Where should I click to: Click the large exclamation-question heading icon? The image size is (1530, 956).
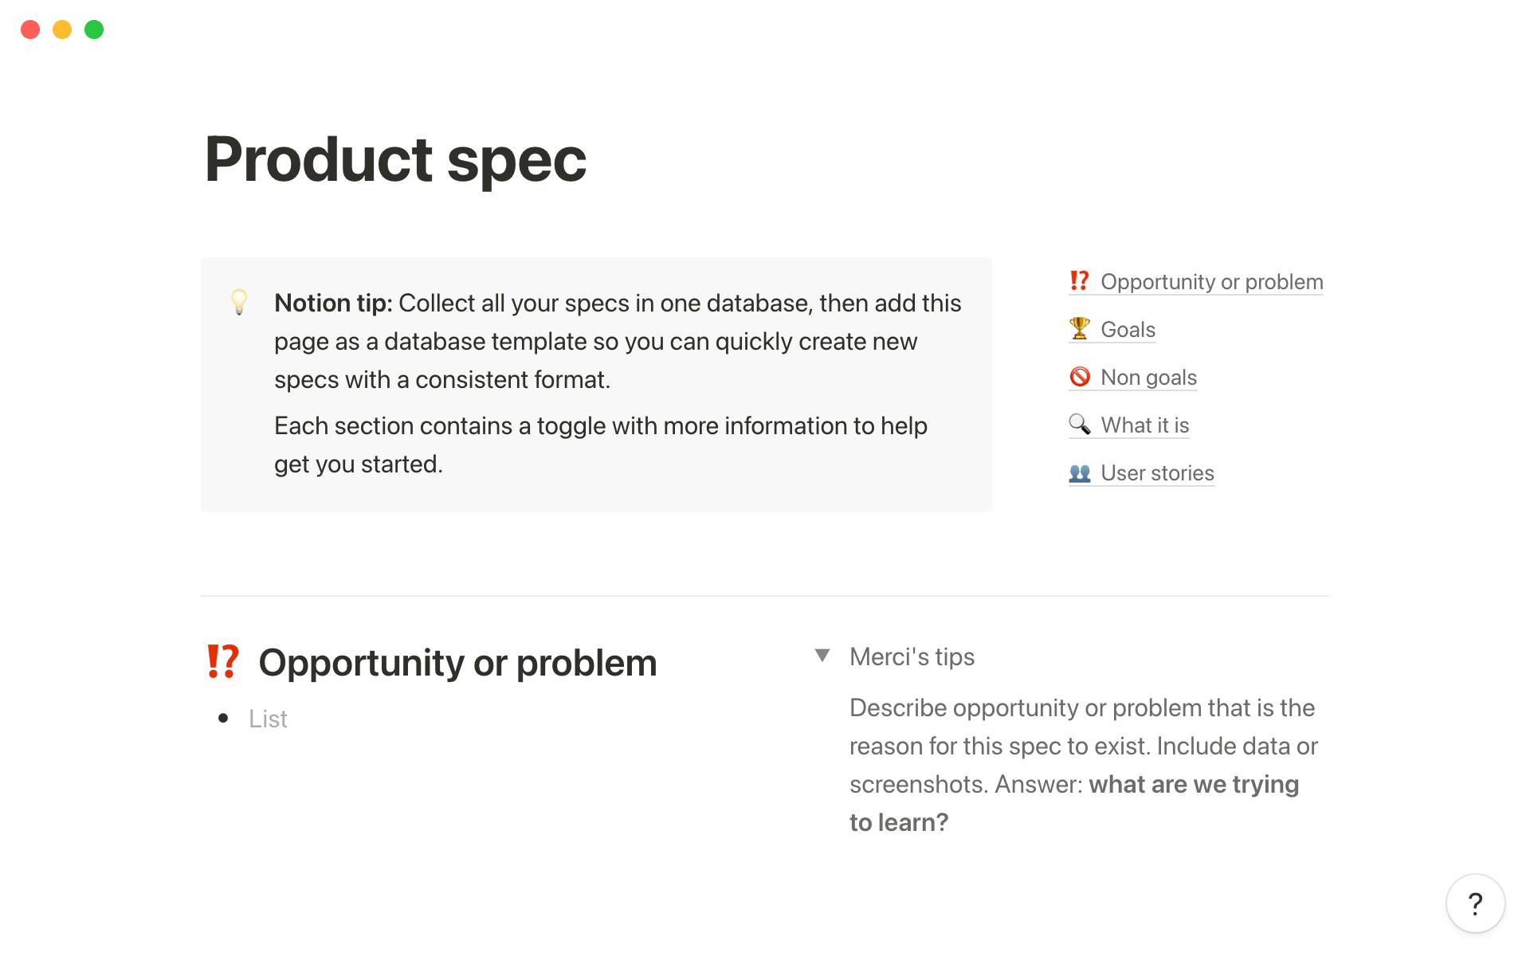coord(222,662)
